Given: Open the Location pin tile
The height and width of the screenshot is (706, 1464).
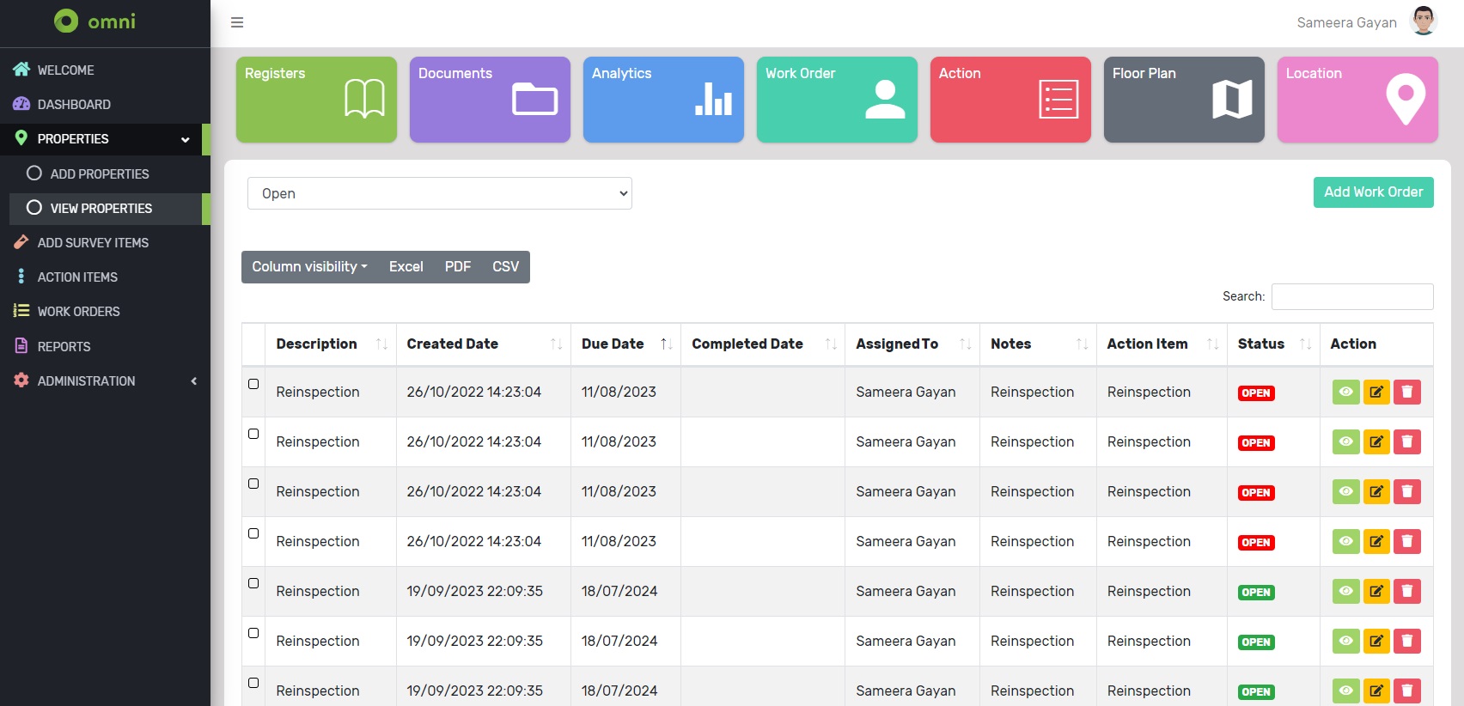Looking at the screenshot, I should pos(1357,100).
